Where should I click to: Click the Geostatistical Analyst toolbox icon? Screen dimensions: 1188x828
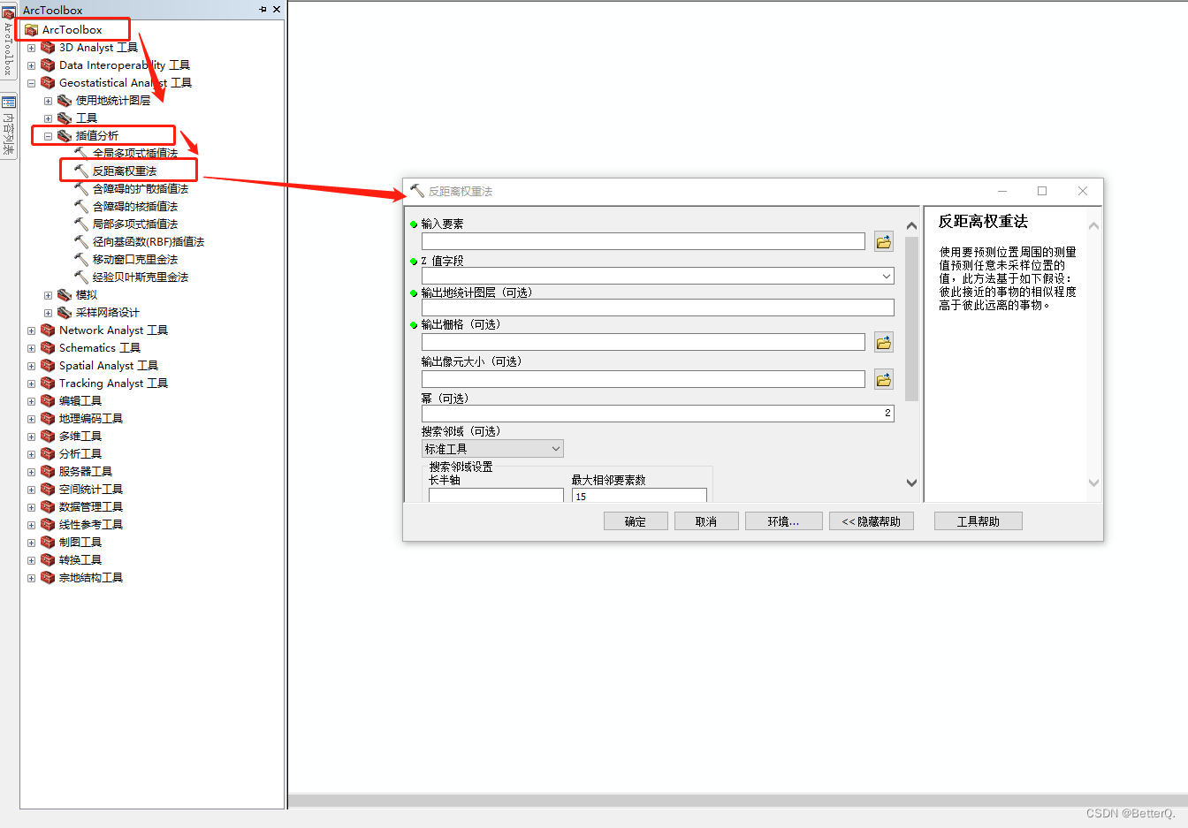(x=48, y=83)
